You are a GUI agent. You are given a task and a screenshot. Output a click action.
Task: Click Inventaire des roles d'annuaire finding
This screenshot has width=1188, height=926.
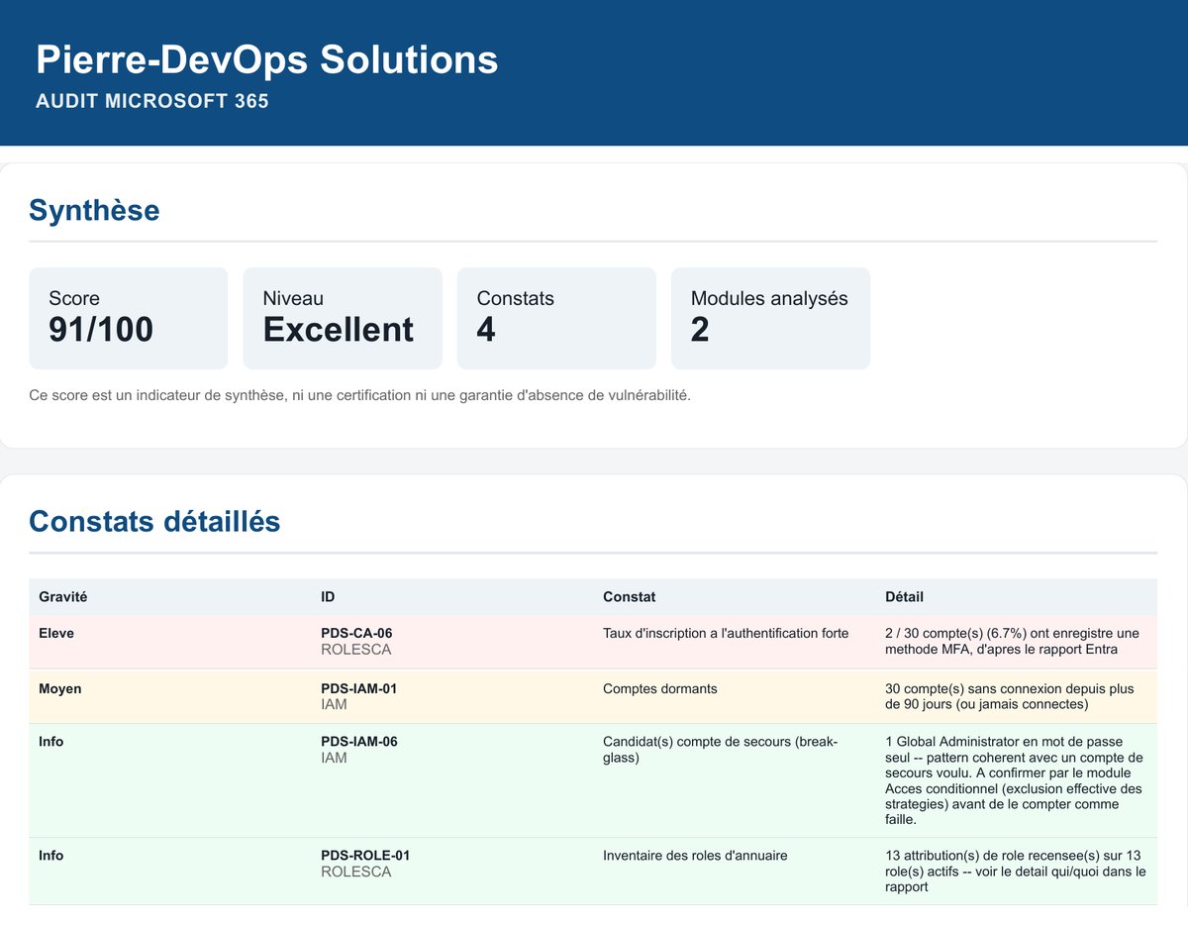point(695,855)
